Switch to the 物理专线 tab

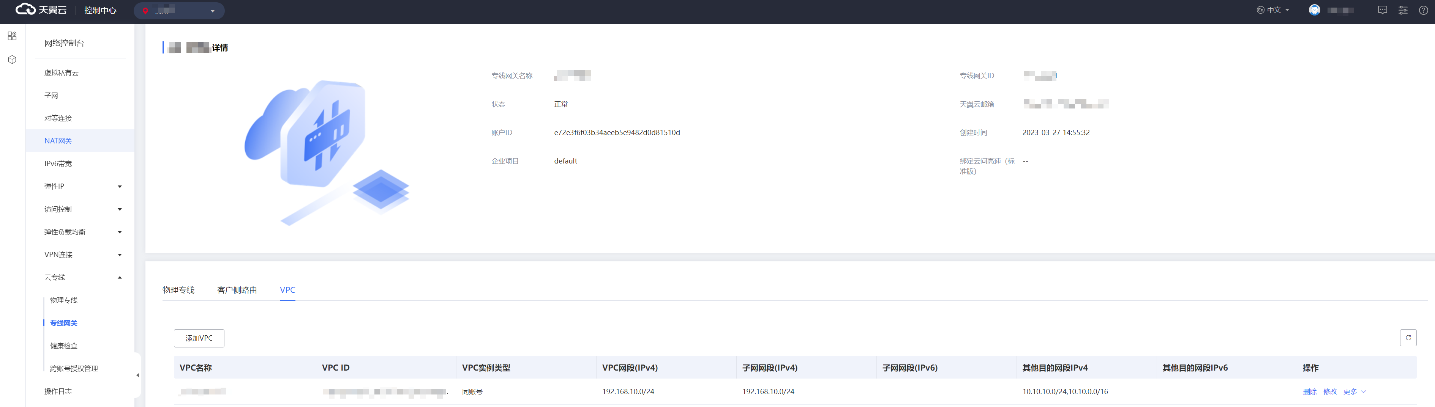point(178,290)
